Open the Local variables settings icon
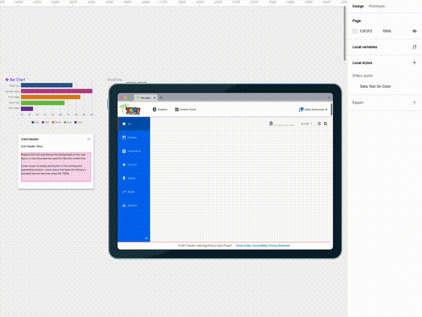The width and height of the screenshot is (422, 317). [x=414, y=48]
